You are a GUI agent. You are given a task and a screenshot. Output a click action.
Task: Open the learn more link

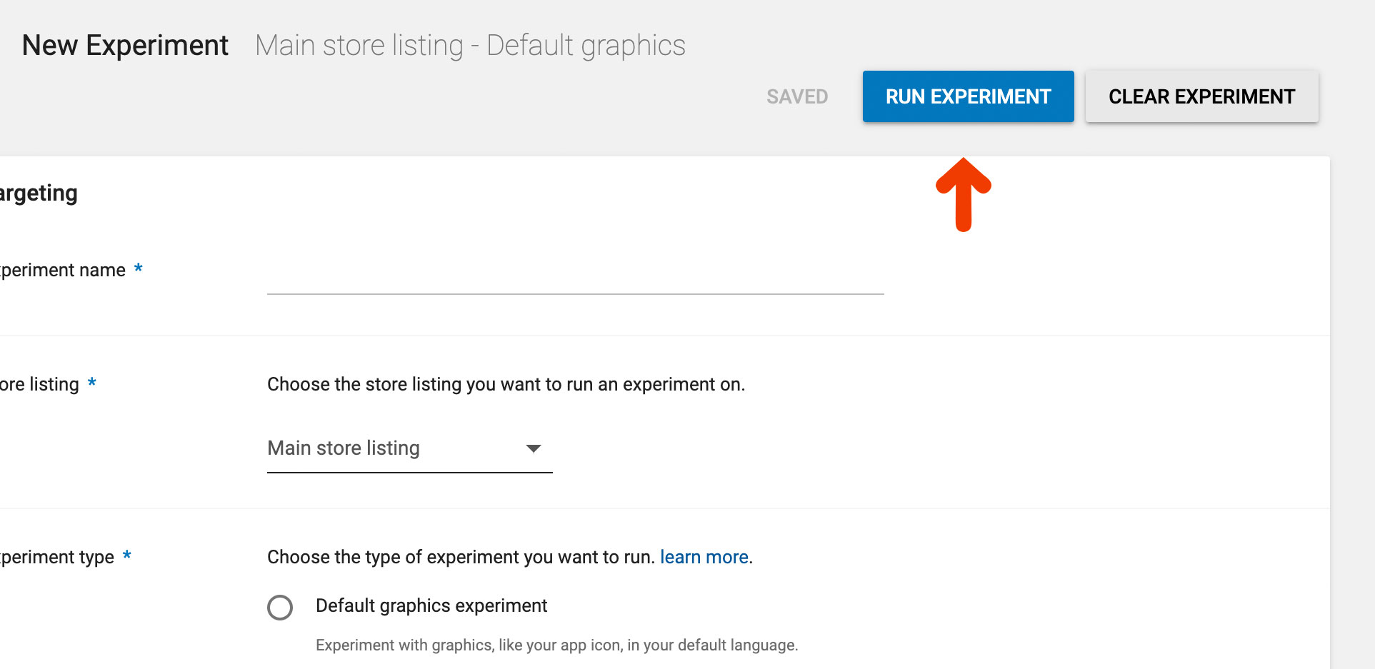tap(704, 557)
